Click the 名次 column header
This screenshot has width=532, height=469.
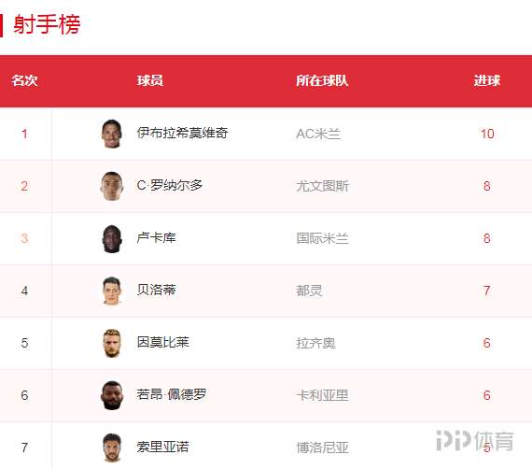[x=24, y=81]
